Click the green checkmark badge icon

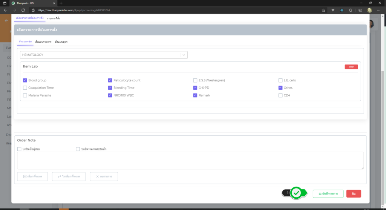click(297, 193)
